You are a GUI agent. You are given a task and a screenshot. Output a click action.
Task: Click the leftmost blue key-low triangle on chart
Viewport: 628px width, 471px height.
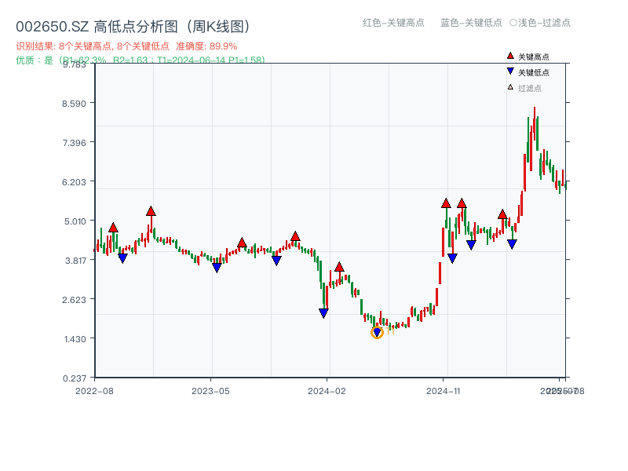pos(122,258)
